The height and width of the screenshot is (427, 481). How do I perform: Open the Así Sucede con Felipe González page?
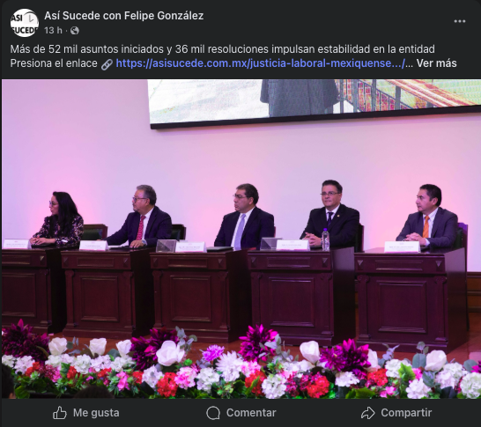click(124, 16)
